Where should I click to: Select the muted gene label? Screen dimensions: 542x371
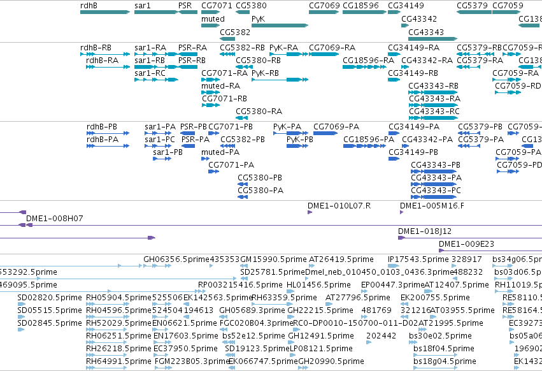213,18
